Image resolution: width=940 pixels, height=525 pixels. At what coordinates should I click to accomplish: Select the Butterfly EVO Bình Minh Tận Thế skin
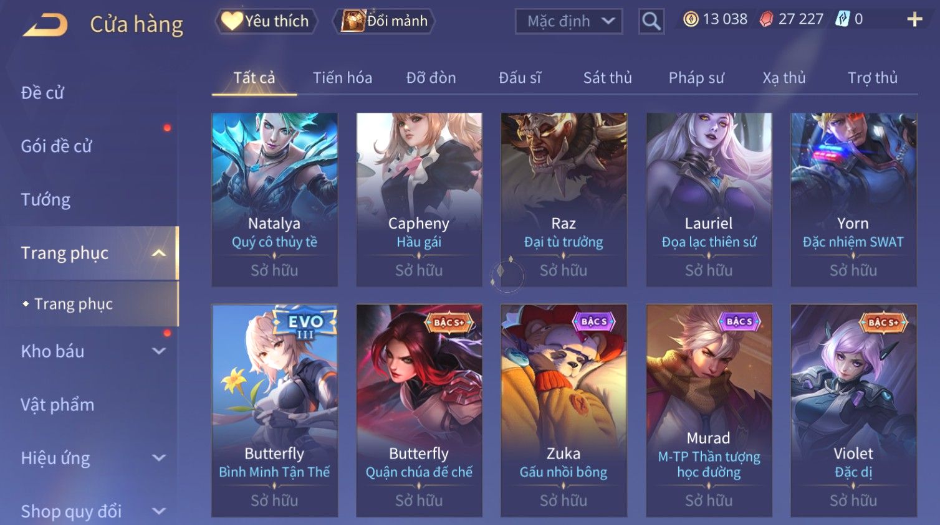click(274, 410)
